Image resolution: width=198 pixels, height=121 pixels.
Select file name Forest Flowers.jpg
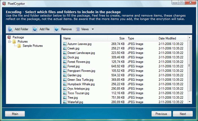pyautogui.click(x=79, y=62)
